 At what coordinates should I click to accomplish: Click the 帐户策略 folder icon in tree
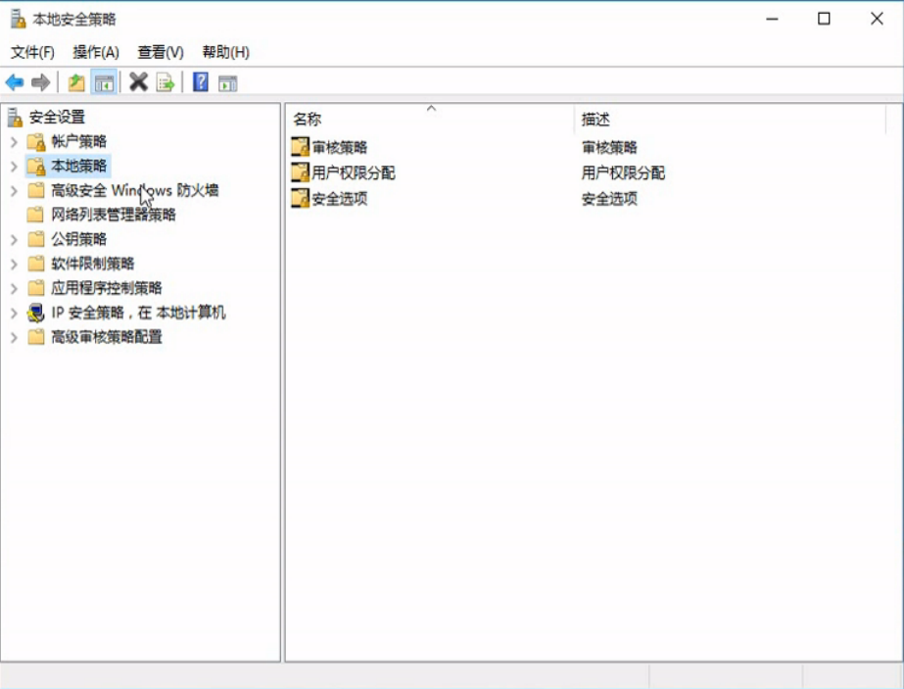coord(36,141)
